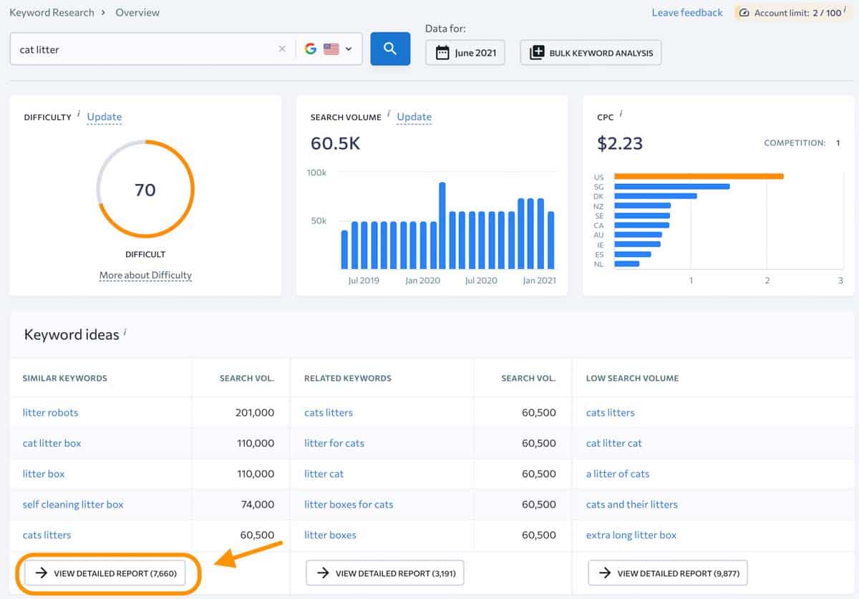The width and height of the screenshot is (859, 599).
Task: Click Update link next to Difficulty
Action: click(105, 117)
